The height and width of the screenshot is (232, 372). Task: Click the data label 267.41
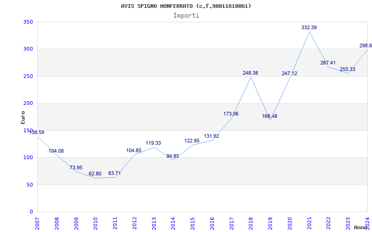click(328, 63)
